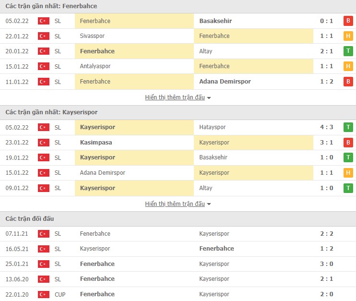The image size is (356, 301).
Task: Click the orange H badge for Sivasspor match
Action: [348, 36]
